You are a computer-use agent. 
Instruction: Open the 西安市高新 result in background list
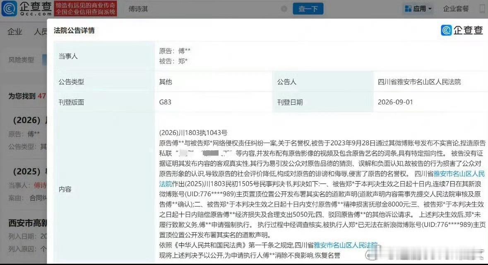click(x=27, y=223)
